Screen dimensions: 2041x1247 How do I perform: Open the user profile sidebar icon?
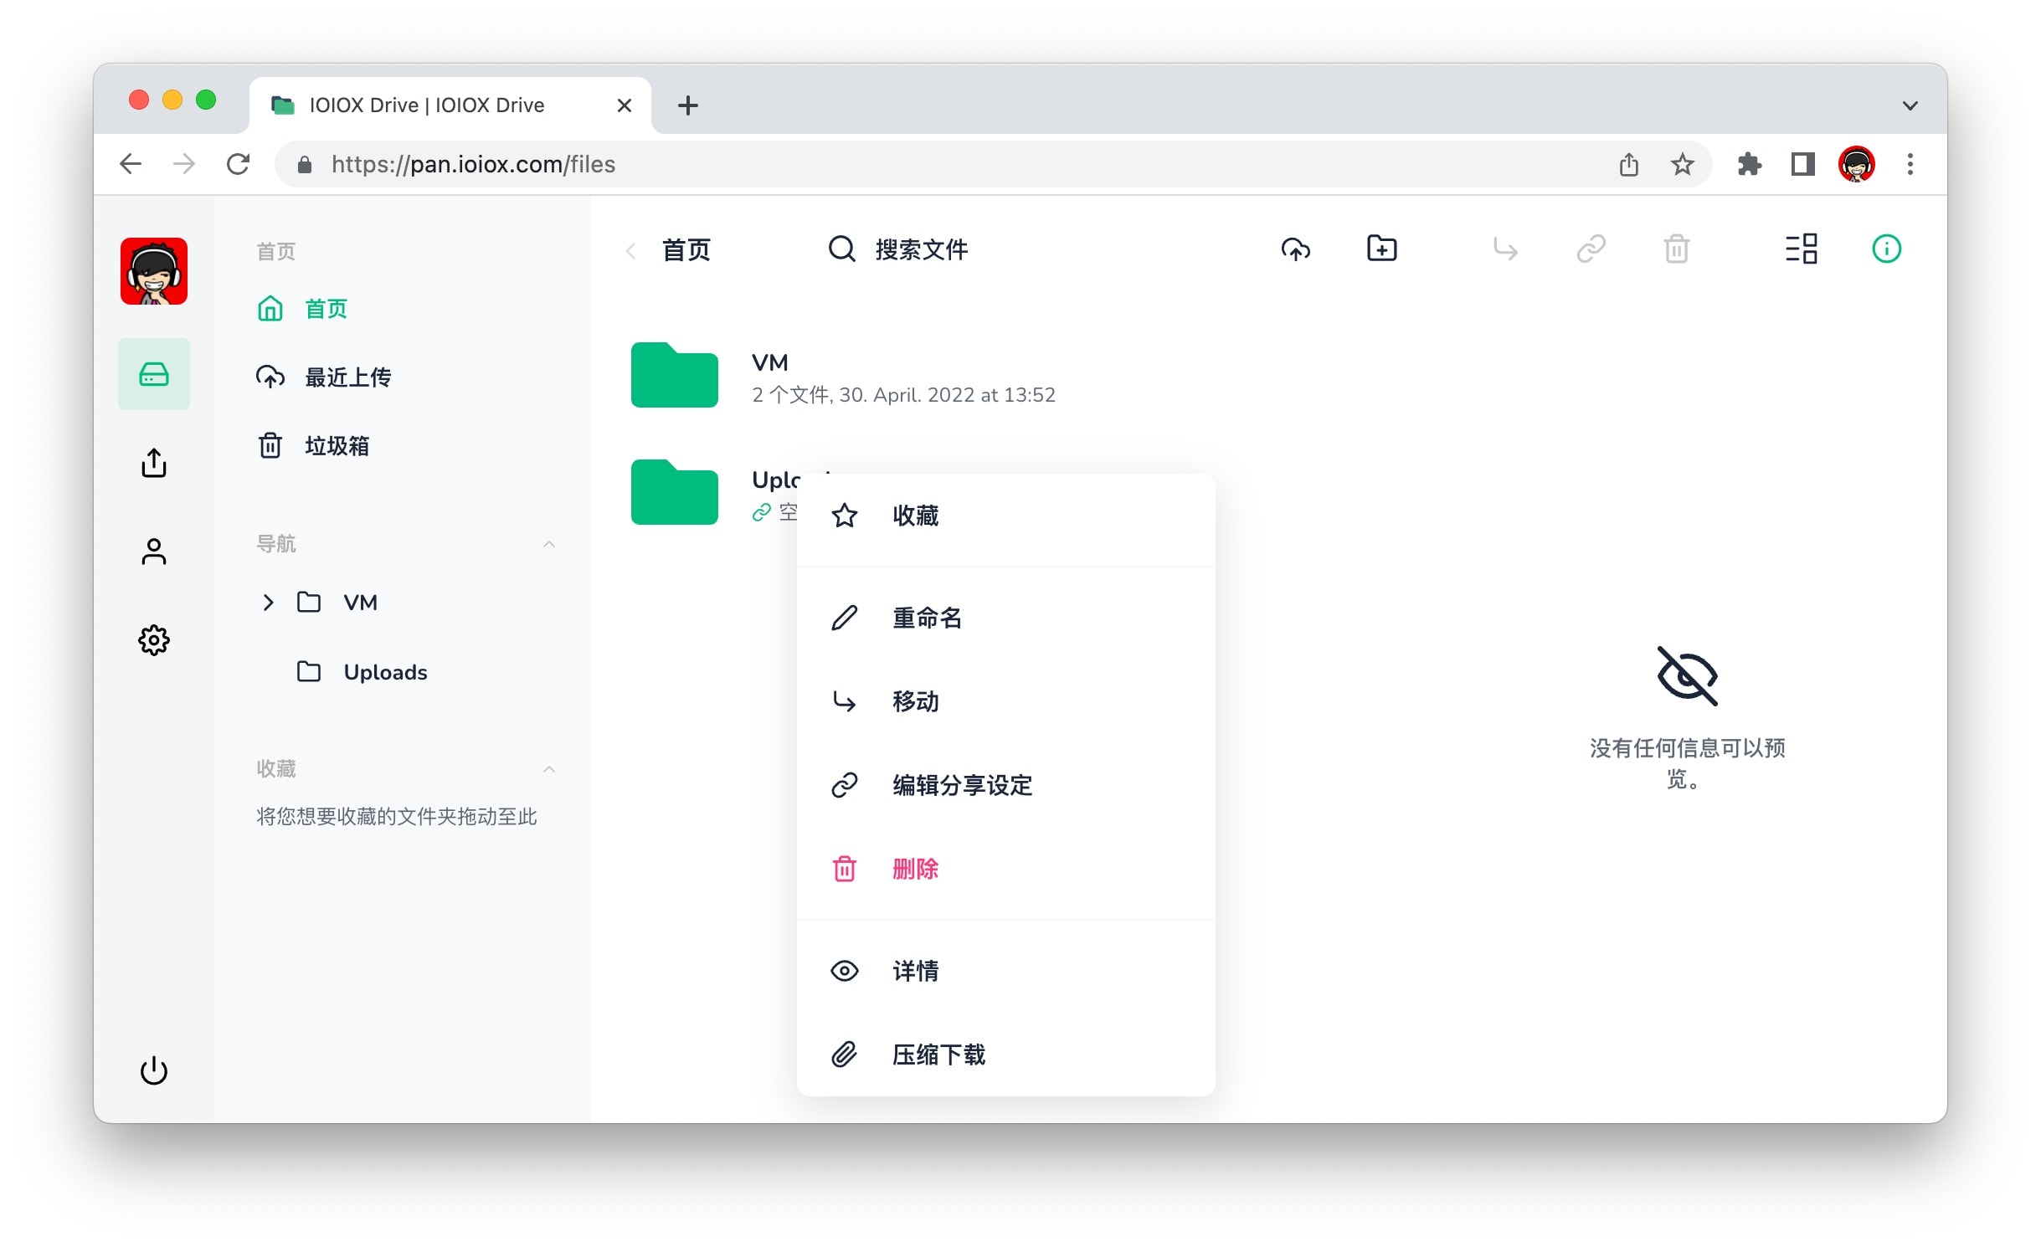pos(154,552)
